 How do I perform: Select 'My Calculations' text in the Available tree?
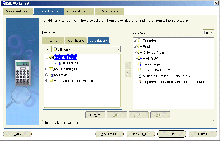point(66,57)
